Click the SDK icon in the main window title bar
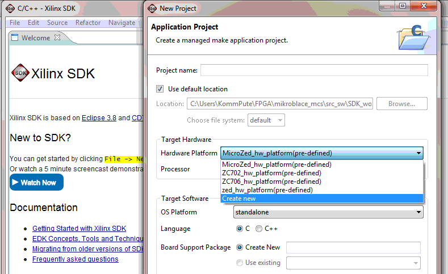Image resolution: width=448 pixels, height=274 pixels. coord(10,9)
